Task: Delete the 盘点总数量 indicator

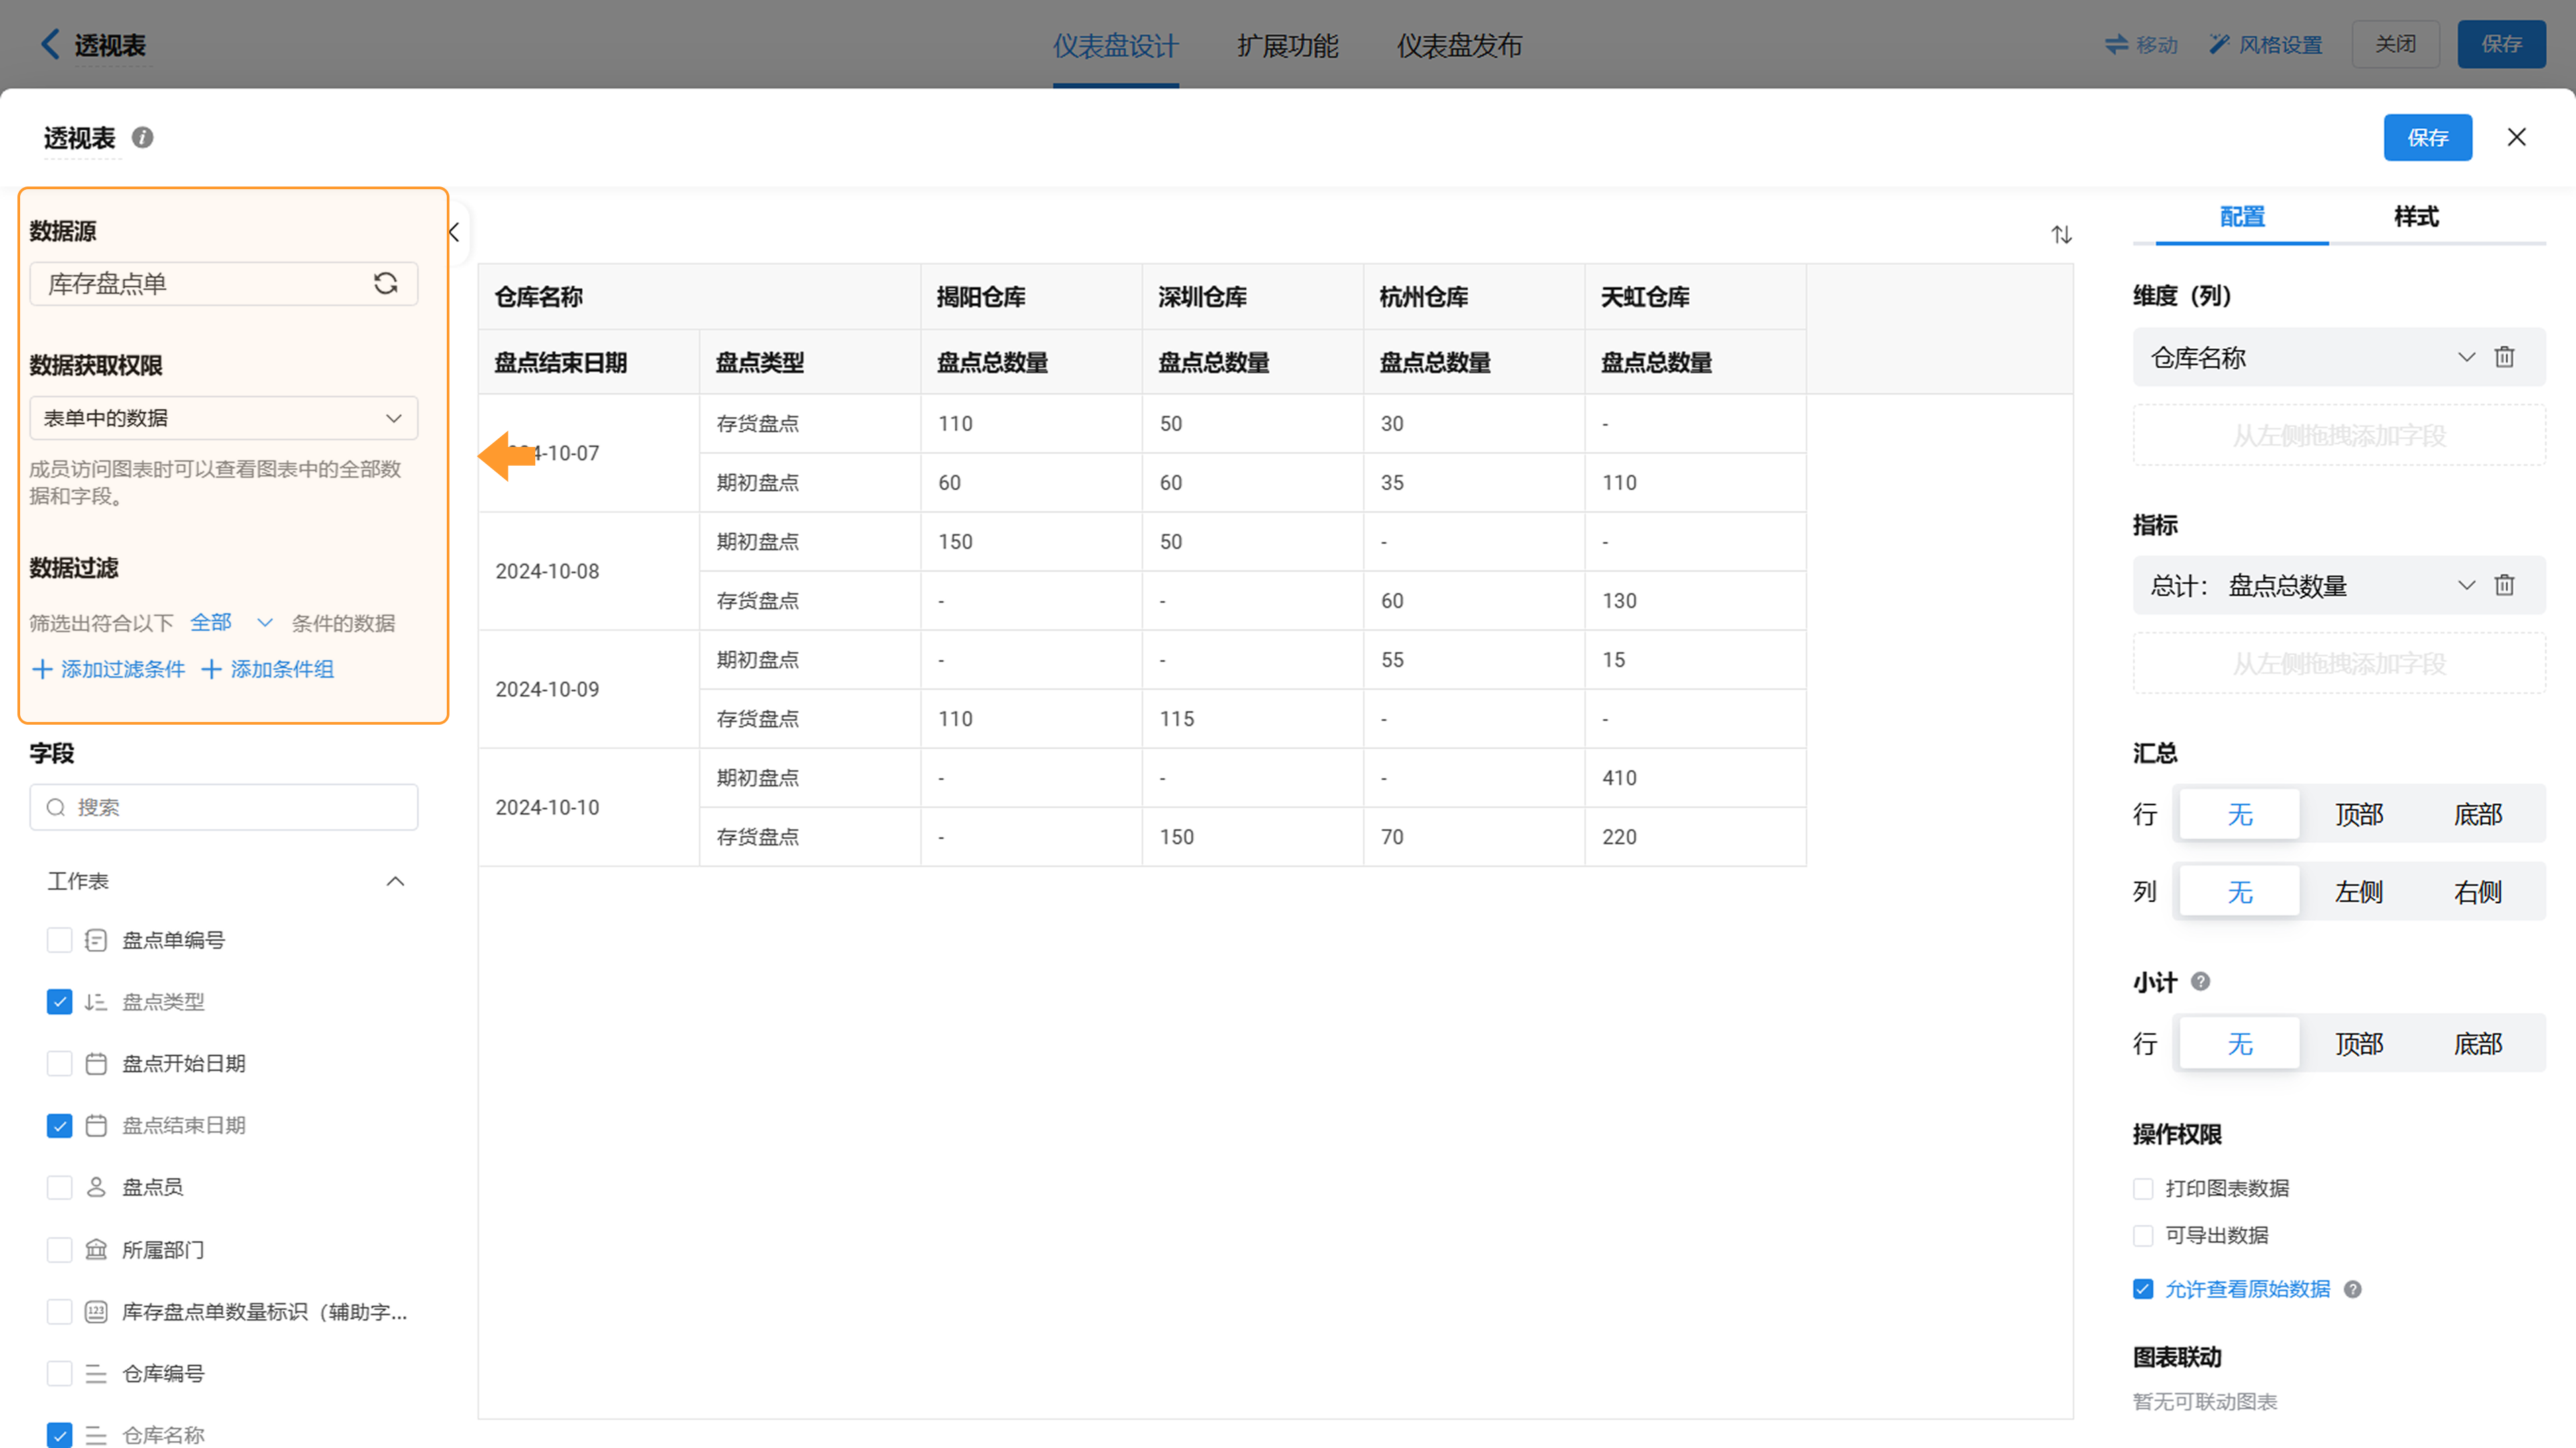Action: [x=2504, y=585]
